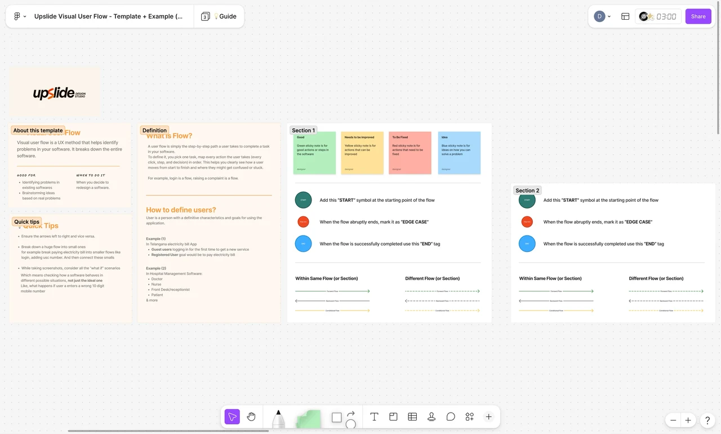The image size is (721, 434).
Task: Select the Table tool
Action: point(412,417)
